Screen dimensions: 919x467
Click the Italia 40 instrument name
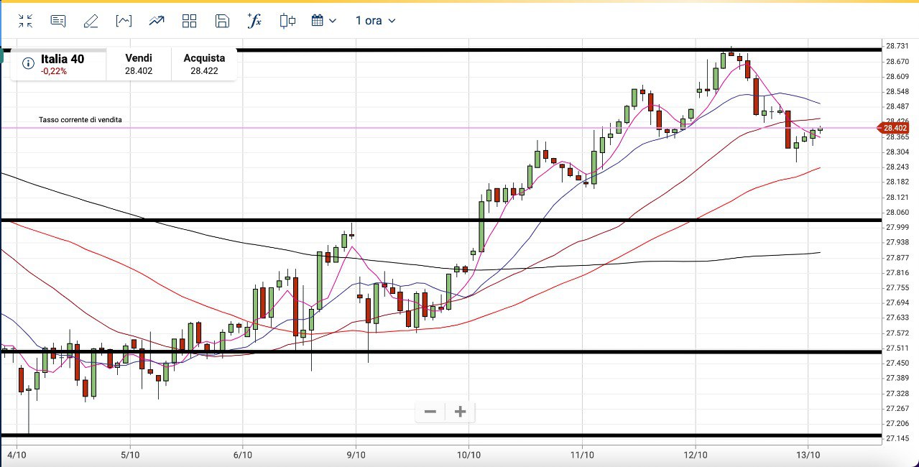coord(62,59)
